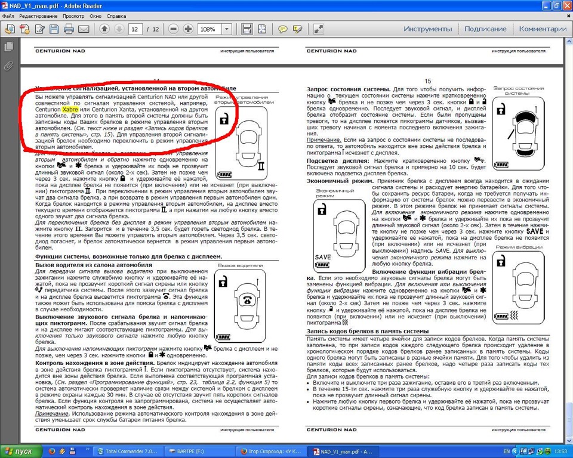This screenshot has height=458, width=573.
Task: Click the 108% zoom value field
Action: coord(210,29)
